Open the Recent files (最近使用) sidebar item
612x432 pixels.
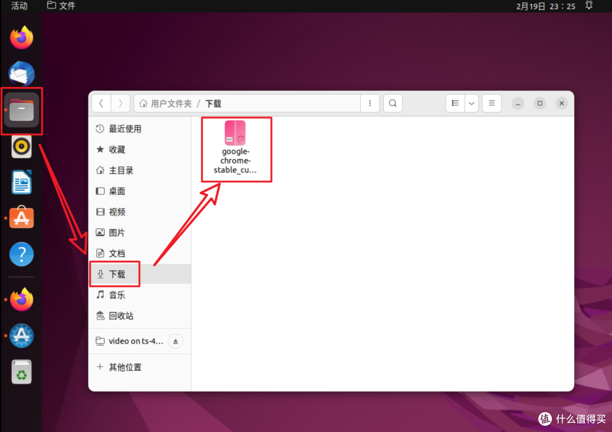tap(124, 129)
